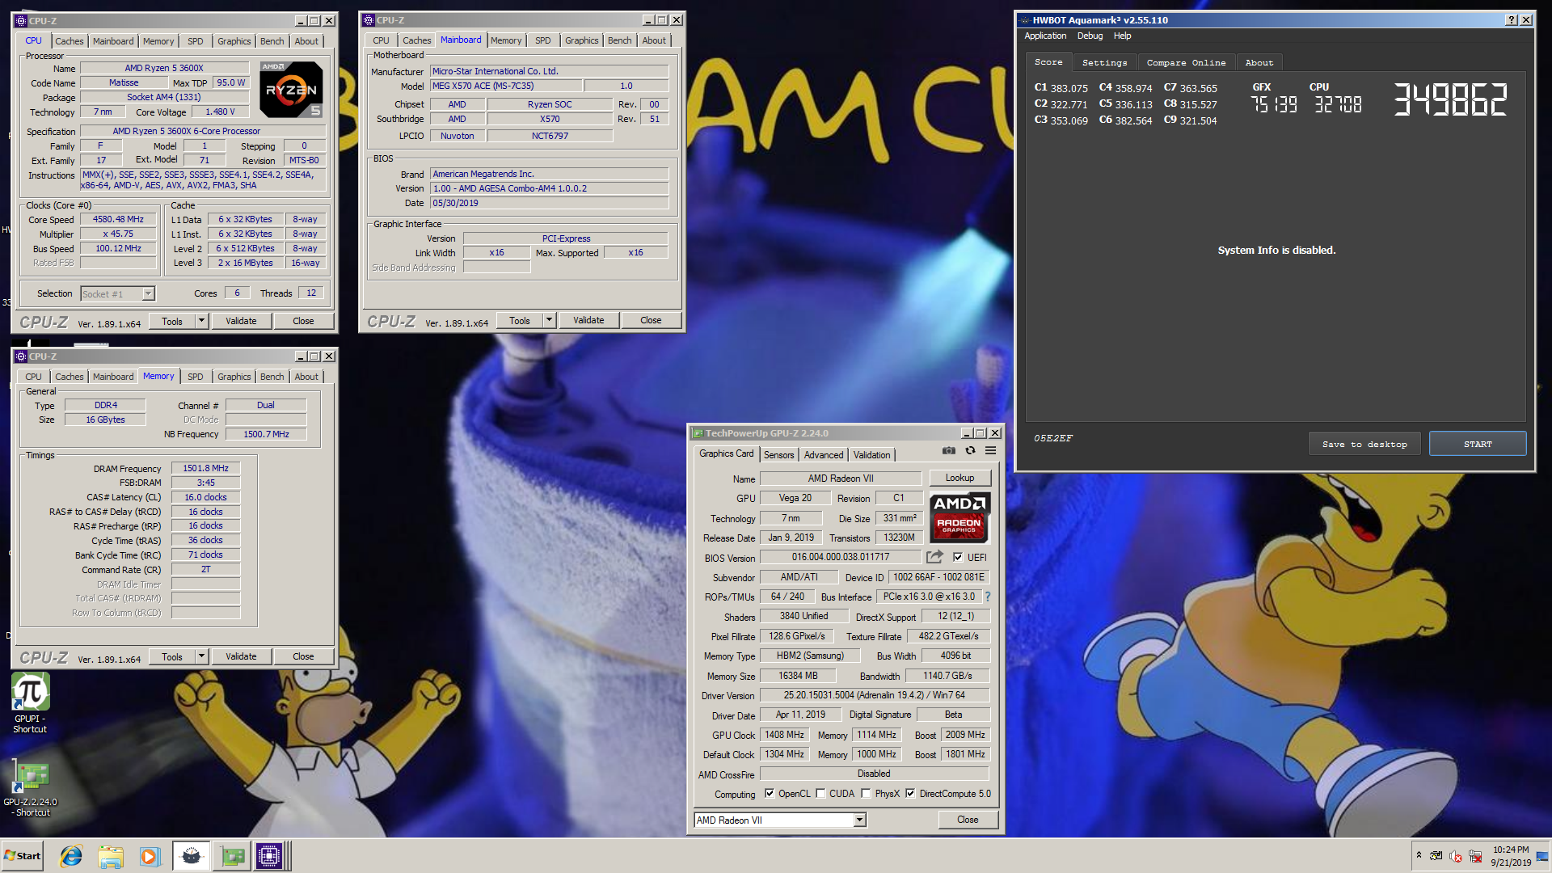
Task: Switch to GPU-Z Advanced tab
Action: point(823,455)
